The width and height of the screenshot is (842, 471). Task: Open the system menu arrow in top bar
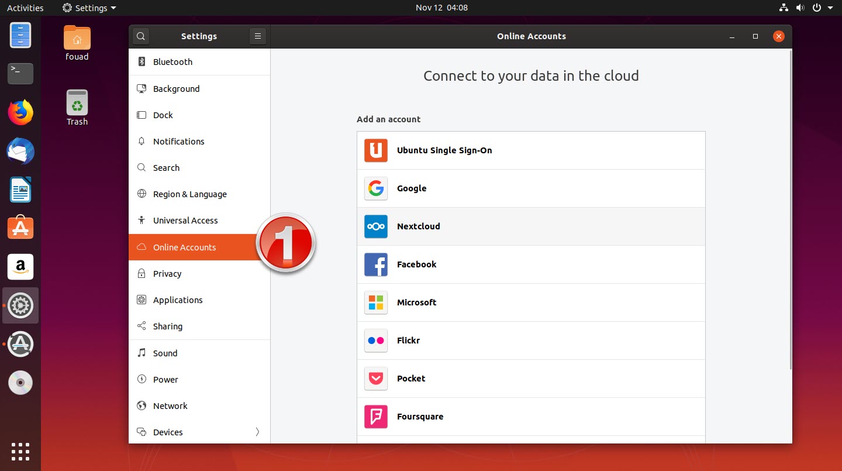(830, 8)
